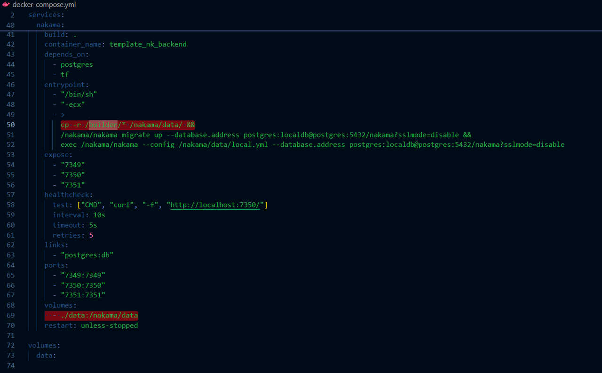Click the "depends_on" key
This screenshot has height=373, width=602.
pyautogui.click(x=64, y=54)
